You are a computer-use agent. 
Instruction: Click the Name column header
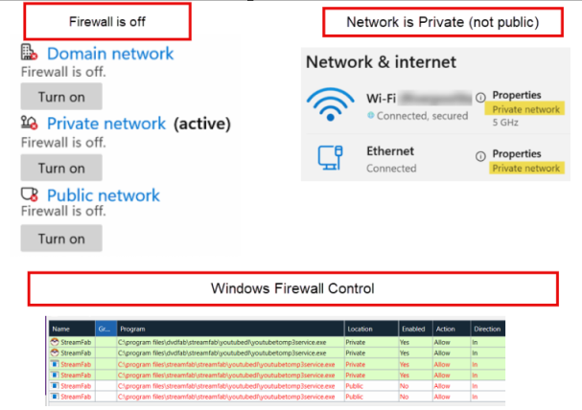pos(60,329)
